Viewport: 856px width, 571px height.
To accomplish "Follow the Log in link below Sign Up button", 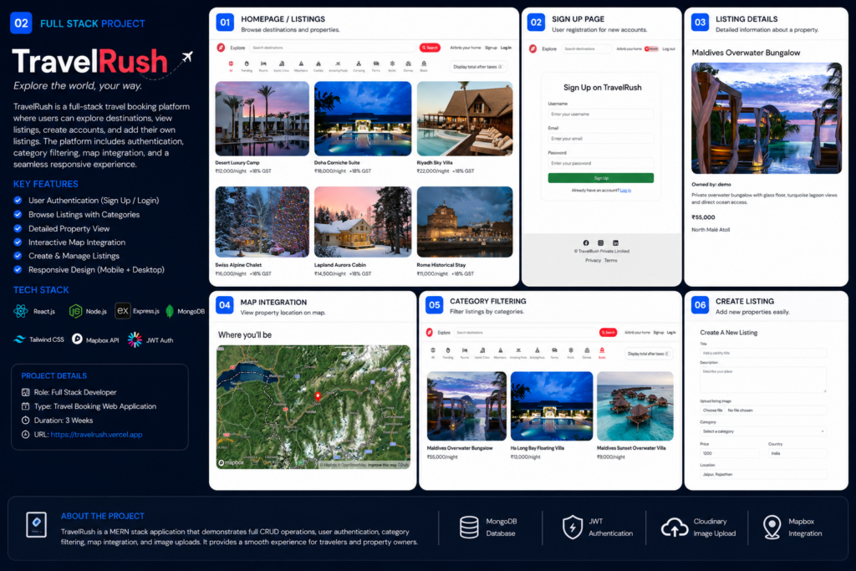I will pyautogui.click(x=625, y=191).
